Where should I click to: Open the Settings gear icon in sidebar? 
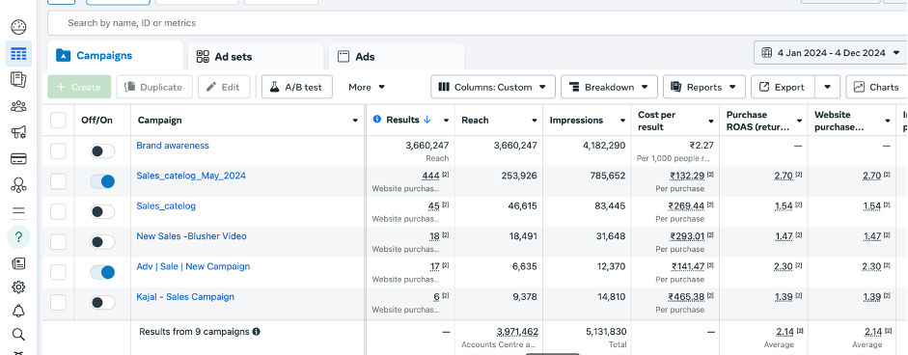pyautogui.click(x=18, y=287)
